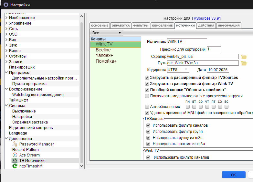Toggle Wink TV Использовать фильтр каналов
This screenshot has width=253, height=182.
coord(148,157)
